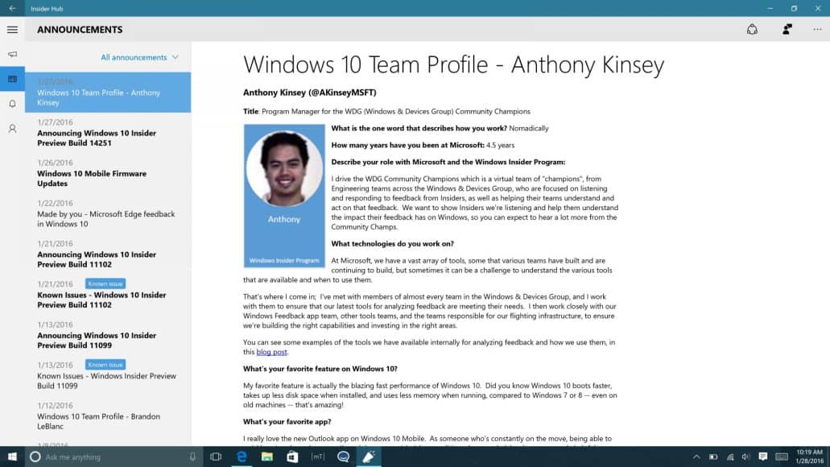
Task: Open the Brandon LeBlanc team profile announcement
Action: [x=108, y=416]
